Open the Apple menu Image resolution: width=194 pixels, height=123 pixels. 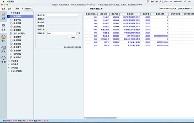[x=4, y=2]
